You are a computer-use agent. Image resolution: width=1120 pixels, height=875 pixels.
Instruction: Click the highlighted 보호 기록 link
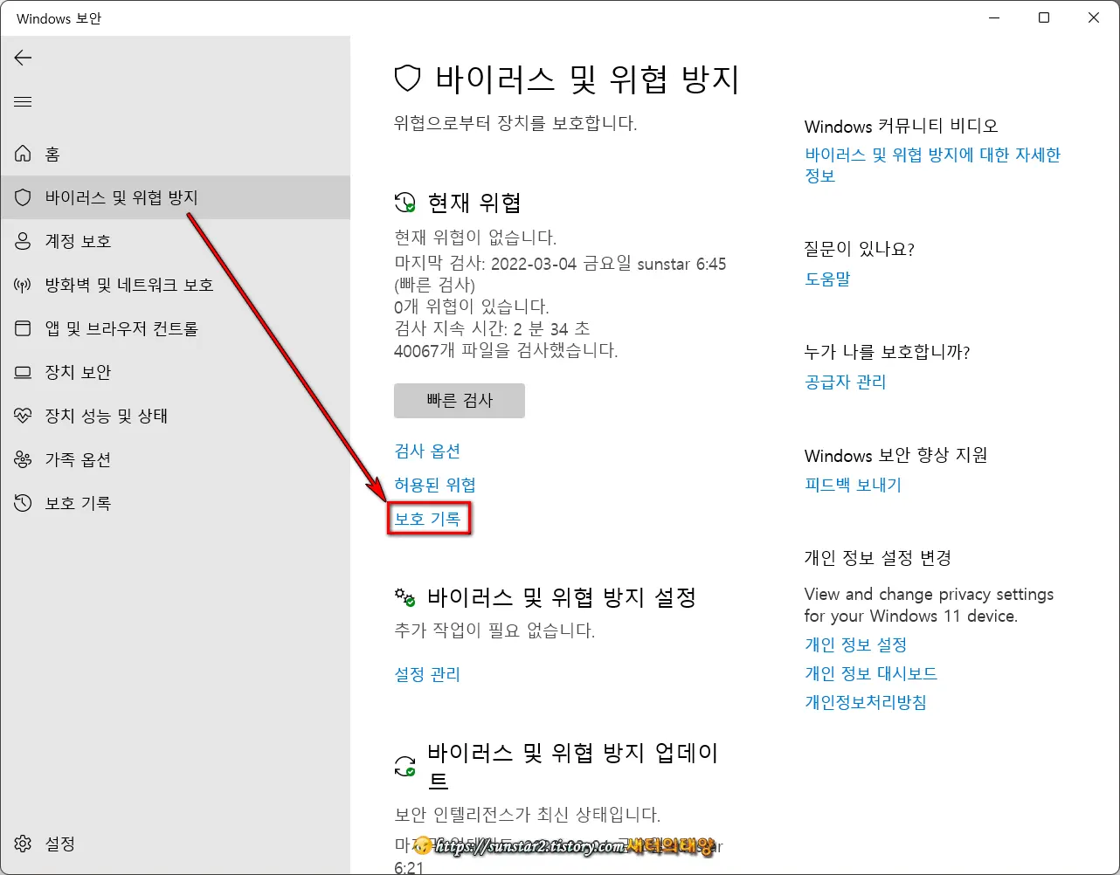[429, 518]
